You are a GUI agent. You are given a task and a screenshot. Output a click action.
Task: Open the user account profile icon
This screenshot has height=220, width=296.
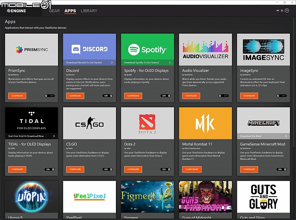click(x=287, y=11)
